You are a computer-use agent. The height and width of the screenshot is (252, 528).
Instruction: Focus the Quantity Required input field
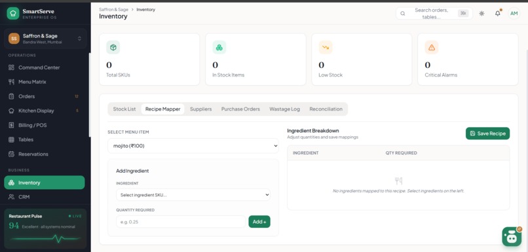pyautogui.click(x=181, y=222)
